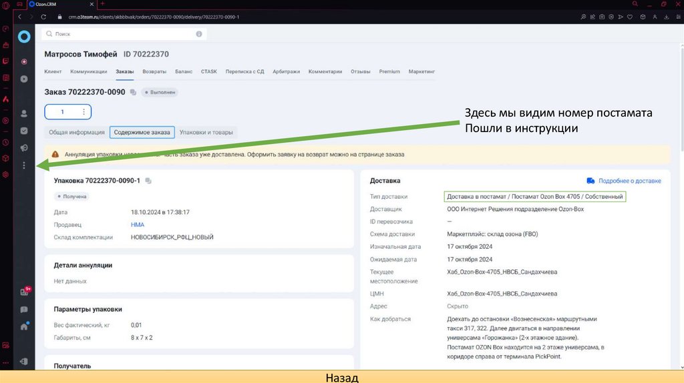This screenshot has width=684, height=383.
Task: Select the Общая информация sub-tab
Action: (77, 133)
